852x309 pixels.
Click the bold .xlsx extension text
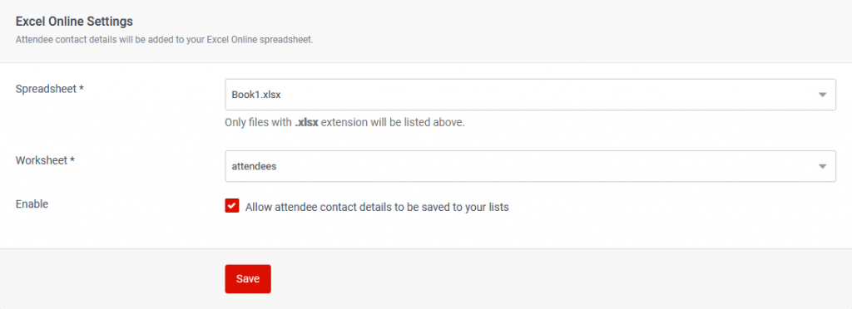pyautogui.click(x=306, y=122)
